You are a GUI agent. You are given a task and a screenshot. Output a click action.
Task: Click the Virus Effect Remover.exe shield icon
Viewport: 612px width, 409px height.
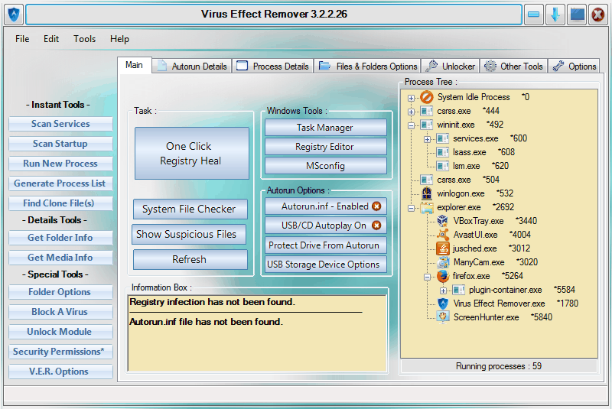443,304
